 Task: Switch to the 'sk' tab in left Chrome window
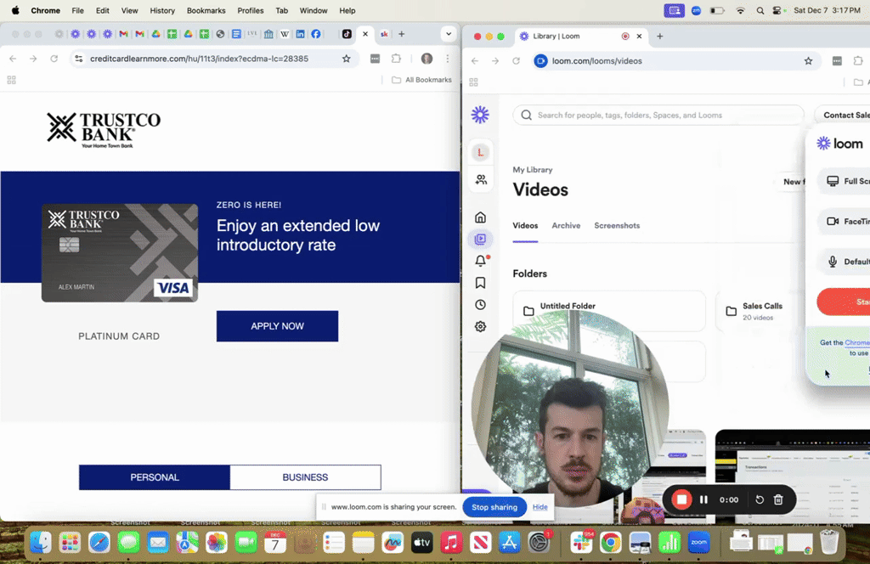coord(384,34)
